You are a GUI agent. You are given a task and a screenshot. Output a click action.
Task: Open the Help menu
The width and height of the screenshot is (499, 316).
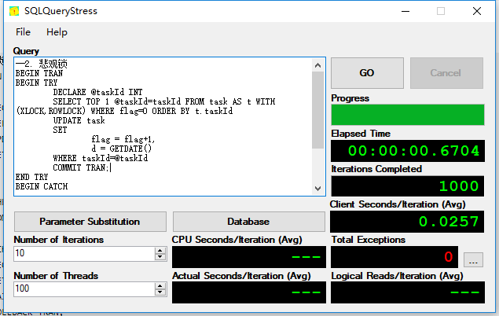pos(57,32)
